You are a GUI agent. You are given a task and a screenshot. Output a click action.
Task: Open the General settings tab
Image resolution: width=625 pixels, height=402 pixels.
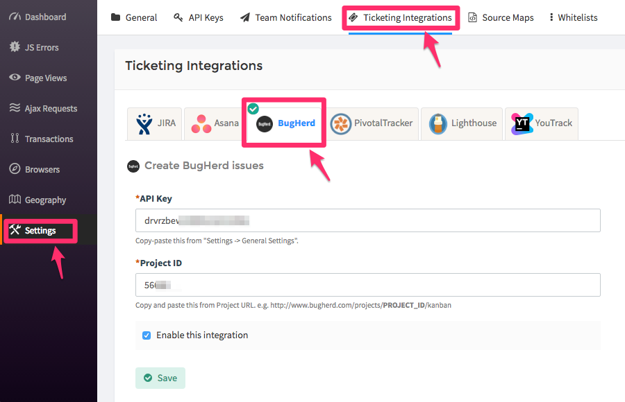(x=134, y=17)
